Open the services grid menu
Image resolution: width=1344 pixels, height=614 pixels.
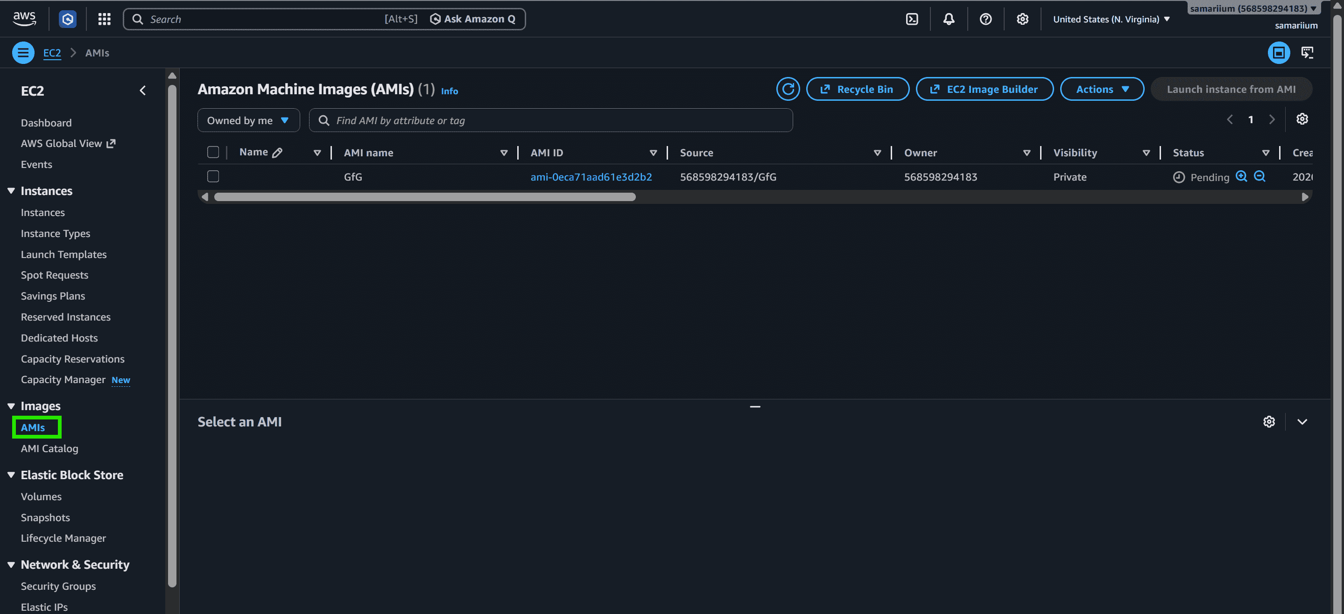click(x=105, y=19)
